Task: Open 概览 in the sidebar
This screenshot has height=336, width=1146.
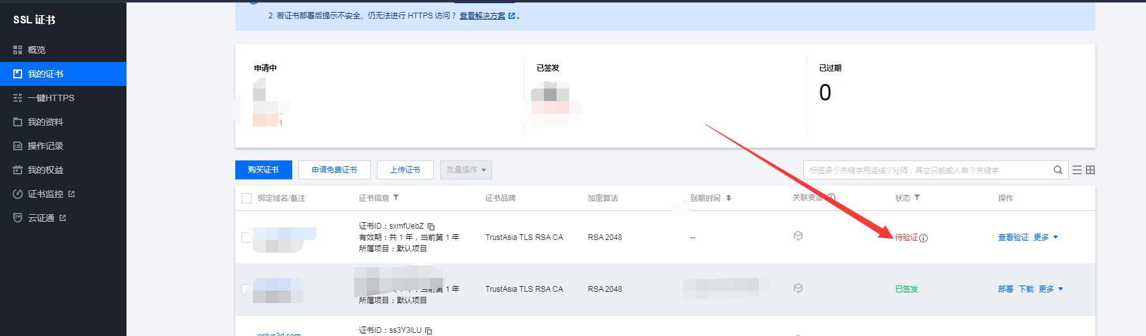Action: tap(37, 50)
